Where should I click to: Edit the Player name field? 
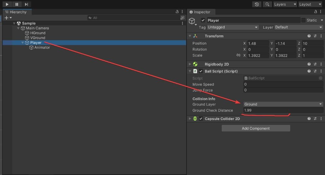click(253, 20)
